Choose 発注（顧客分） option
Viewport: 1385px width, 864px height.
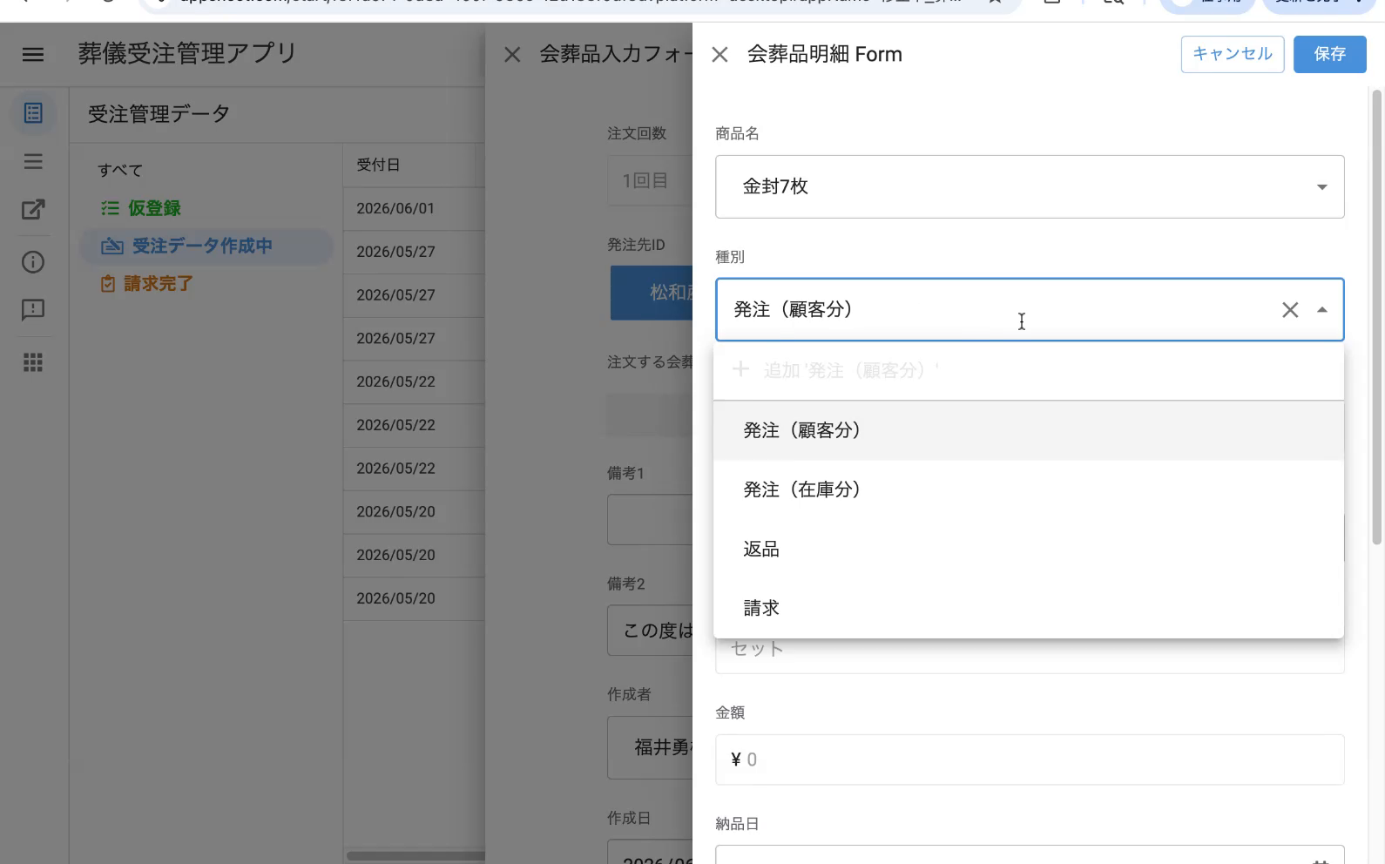click(1029, 430)
